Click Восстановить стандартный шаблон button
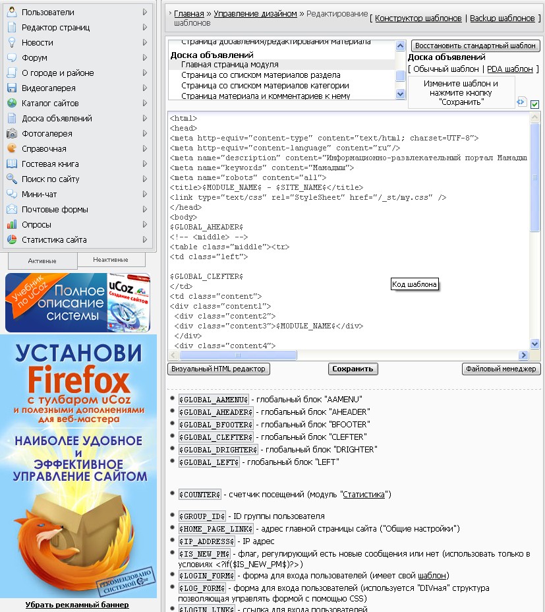Image resolution: width=545 pixels, height=612 pixels. pyautogui.click(x=475, y=46)
